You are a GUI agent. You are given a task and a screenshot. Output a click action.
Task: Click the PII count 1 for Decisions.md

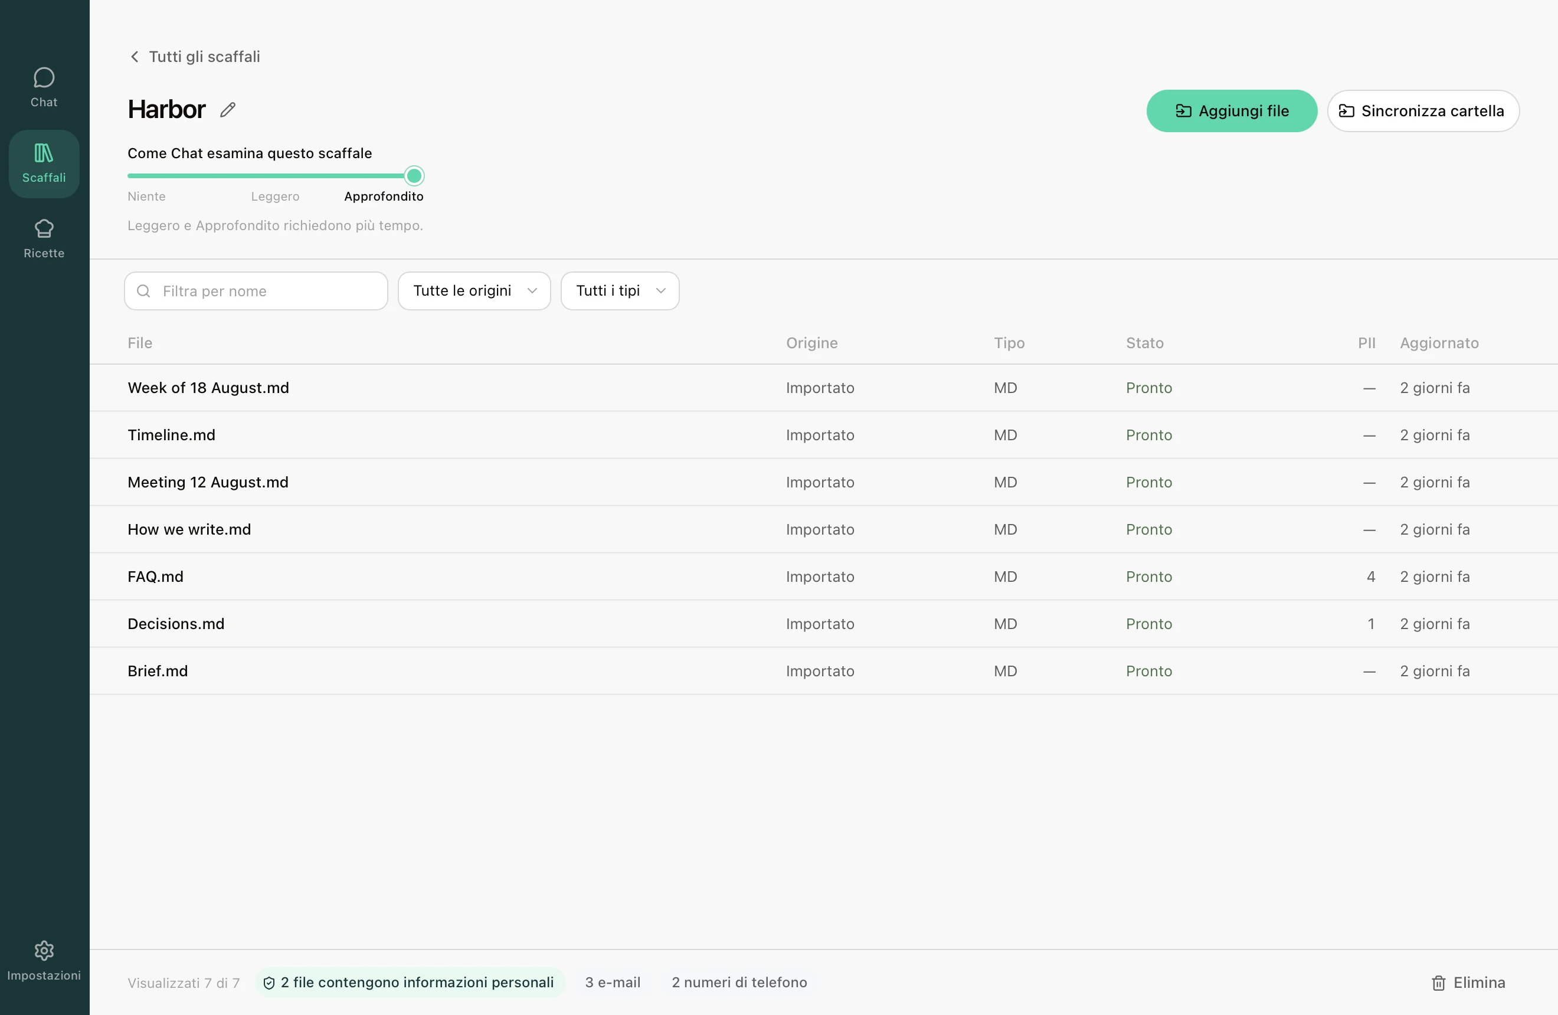pos(1371,624)
